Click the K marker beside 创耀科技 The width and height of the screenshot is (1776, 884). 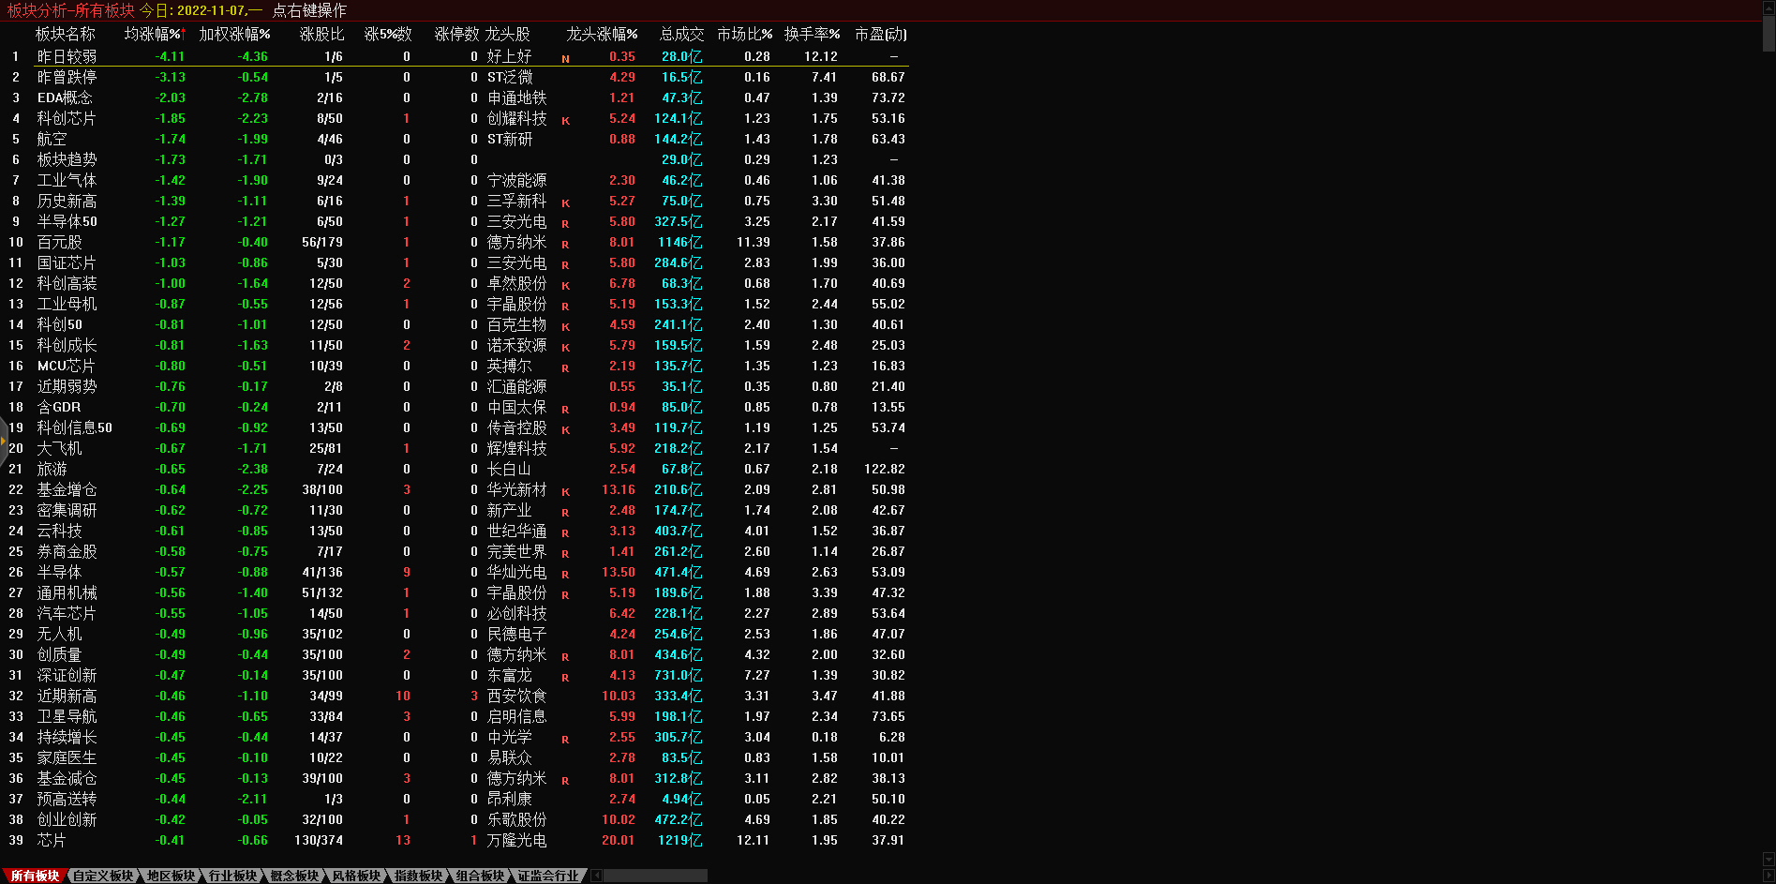[565, 121]
